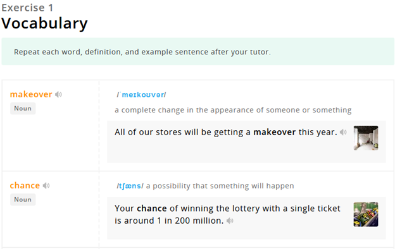Click the repeat-after-your-tutor instruction banner
The image size is (395, 249).
coord(197,52)
